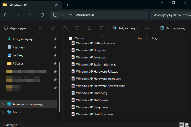The width and height of the screenshot is (191, 127).
Task: Go back with the left arrow
Action: (x=6, y=15)
